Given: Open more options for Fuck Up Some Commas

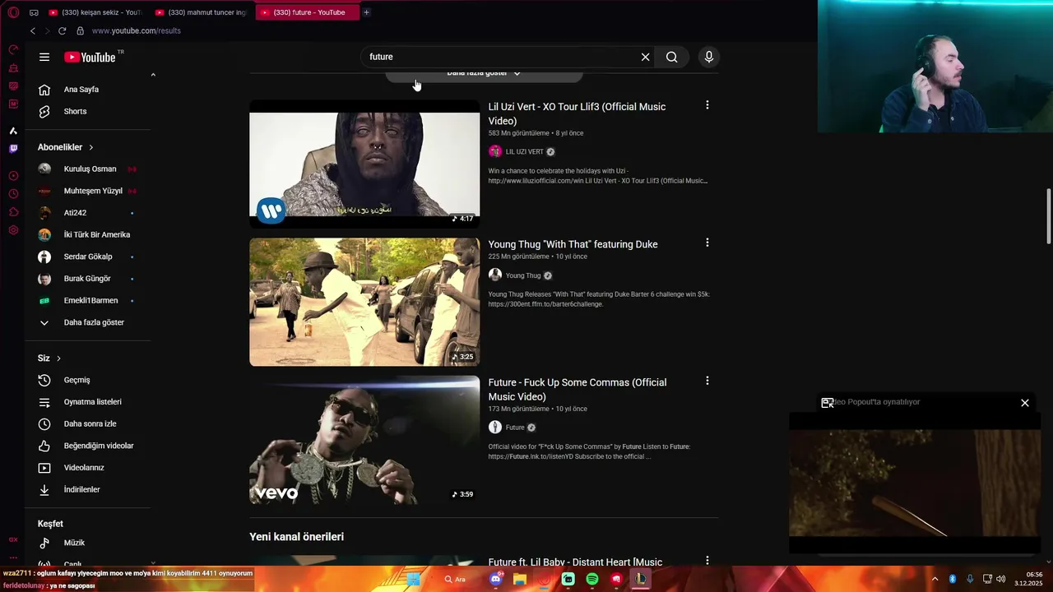Looking at the screenshot, I should (x=707, y=381).
